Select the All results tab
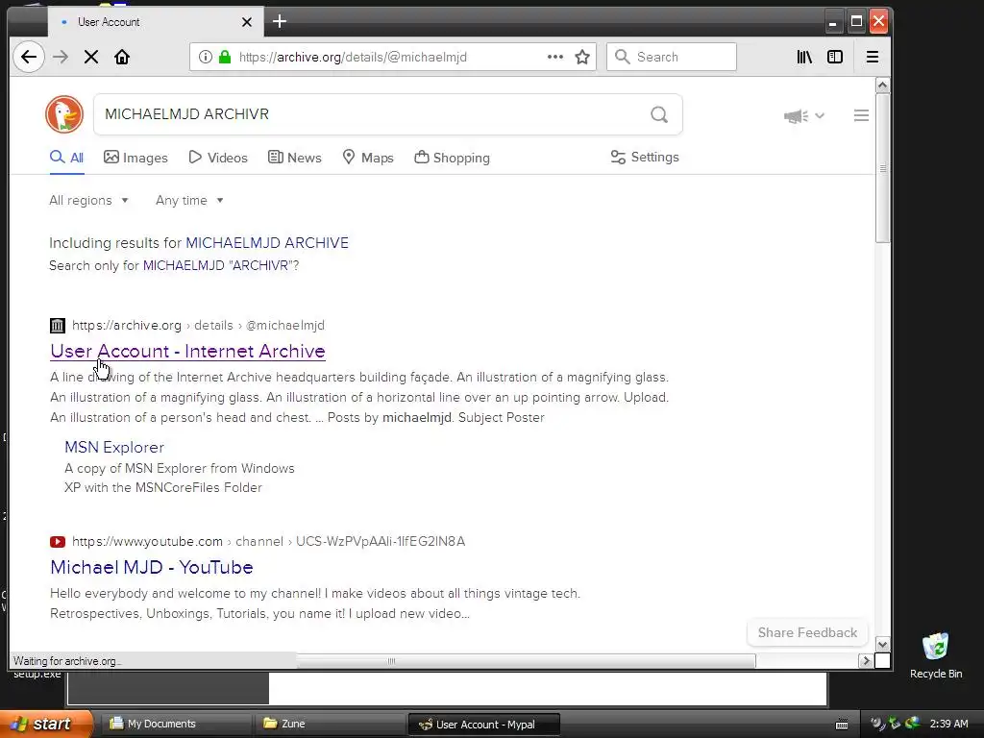984x738 pixels. [x=66, y=158]
